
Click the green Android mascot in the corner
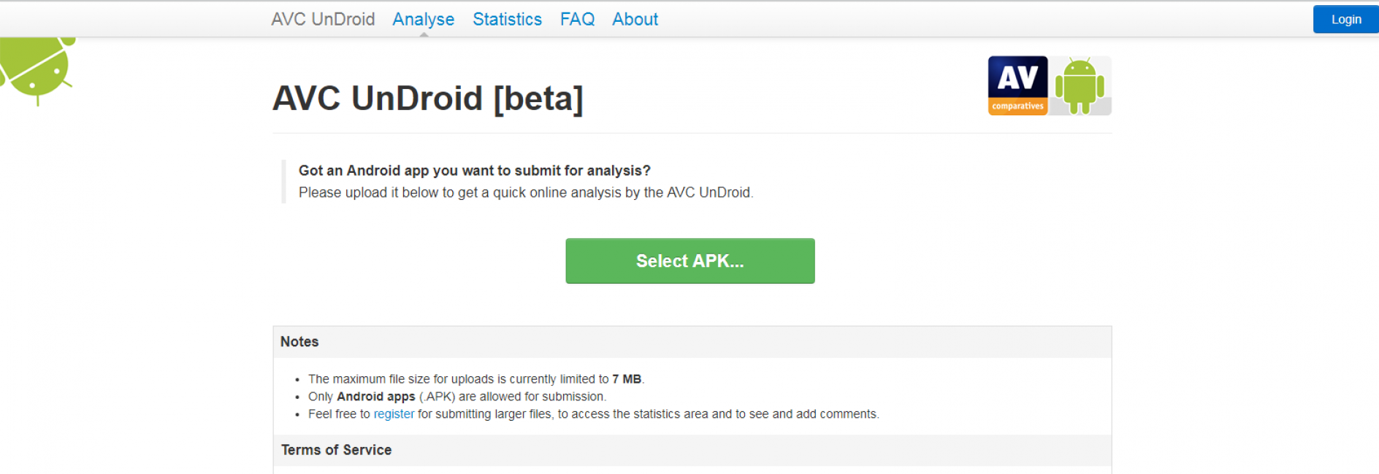coord(37,71)
